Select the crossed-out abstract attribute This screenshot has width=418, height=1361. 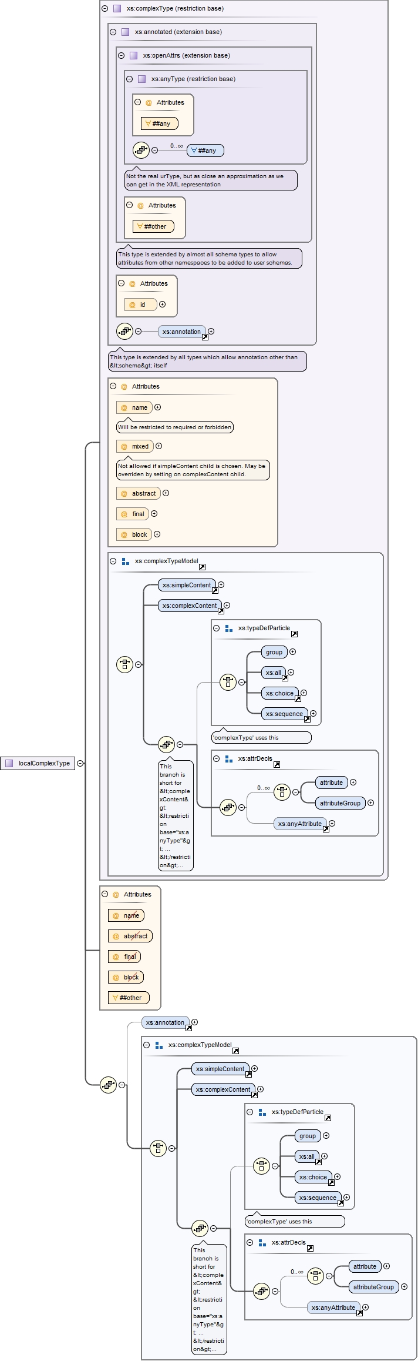point(130,936)
